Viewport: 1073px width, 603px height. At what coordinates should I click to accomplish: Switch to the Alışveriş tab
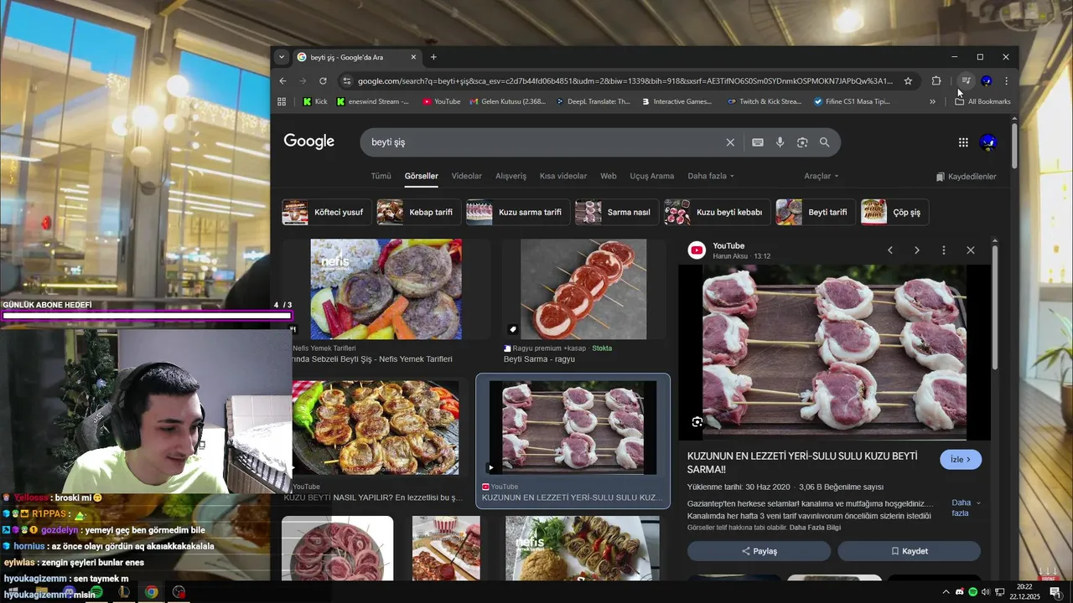(511, 176)
